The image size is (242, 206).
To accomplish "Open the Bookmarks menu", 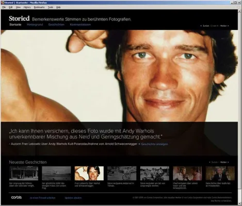I will pos(39,7).
